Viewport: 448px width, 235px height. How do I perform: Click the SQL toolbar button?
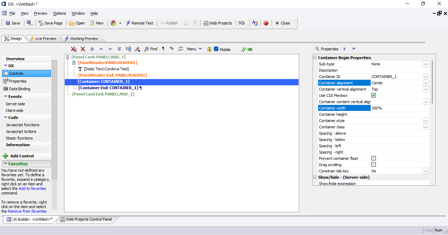pos(242,23)
